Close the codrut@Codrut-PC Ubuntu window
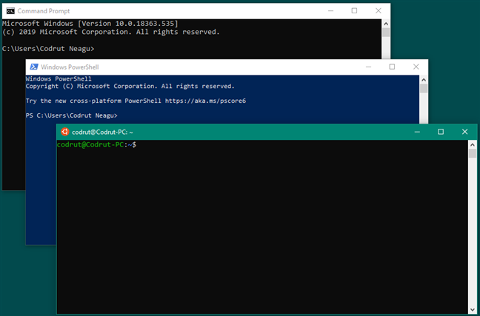This screenshot has width=480, height=316. (x=465, y=131)
